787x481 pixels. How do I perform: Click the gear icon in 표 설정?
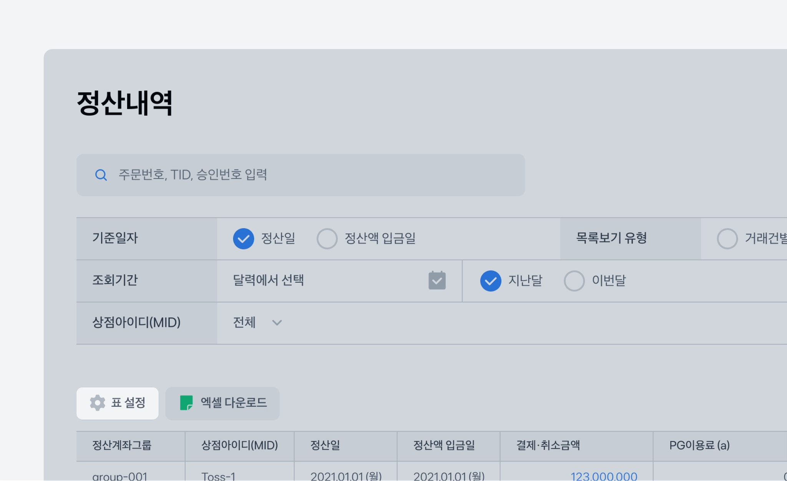98,403
